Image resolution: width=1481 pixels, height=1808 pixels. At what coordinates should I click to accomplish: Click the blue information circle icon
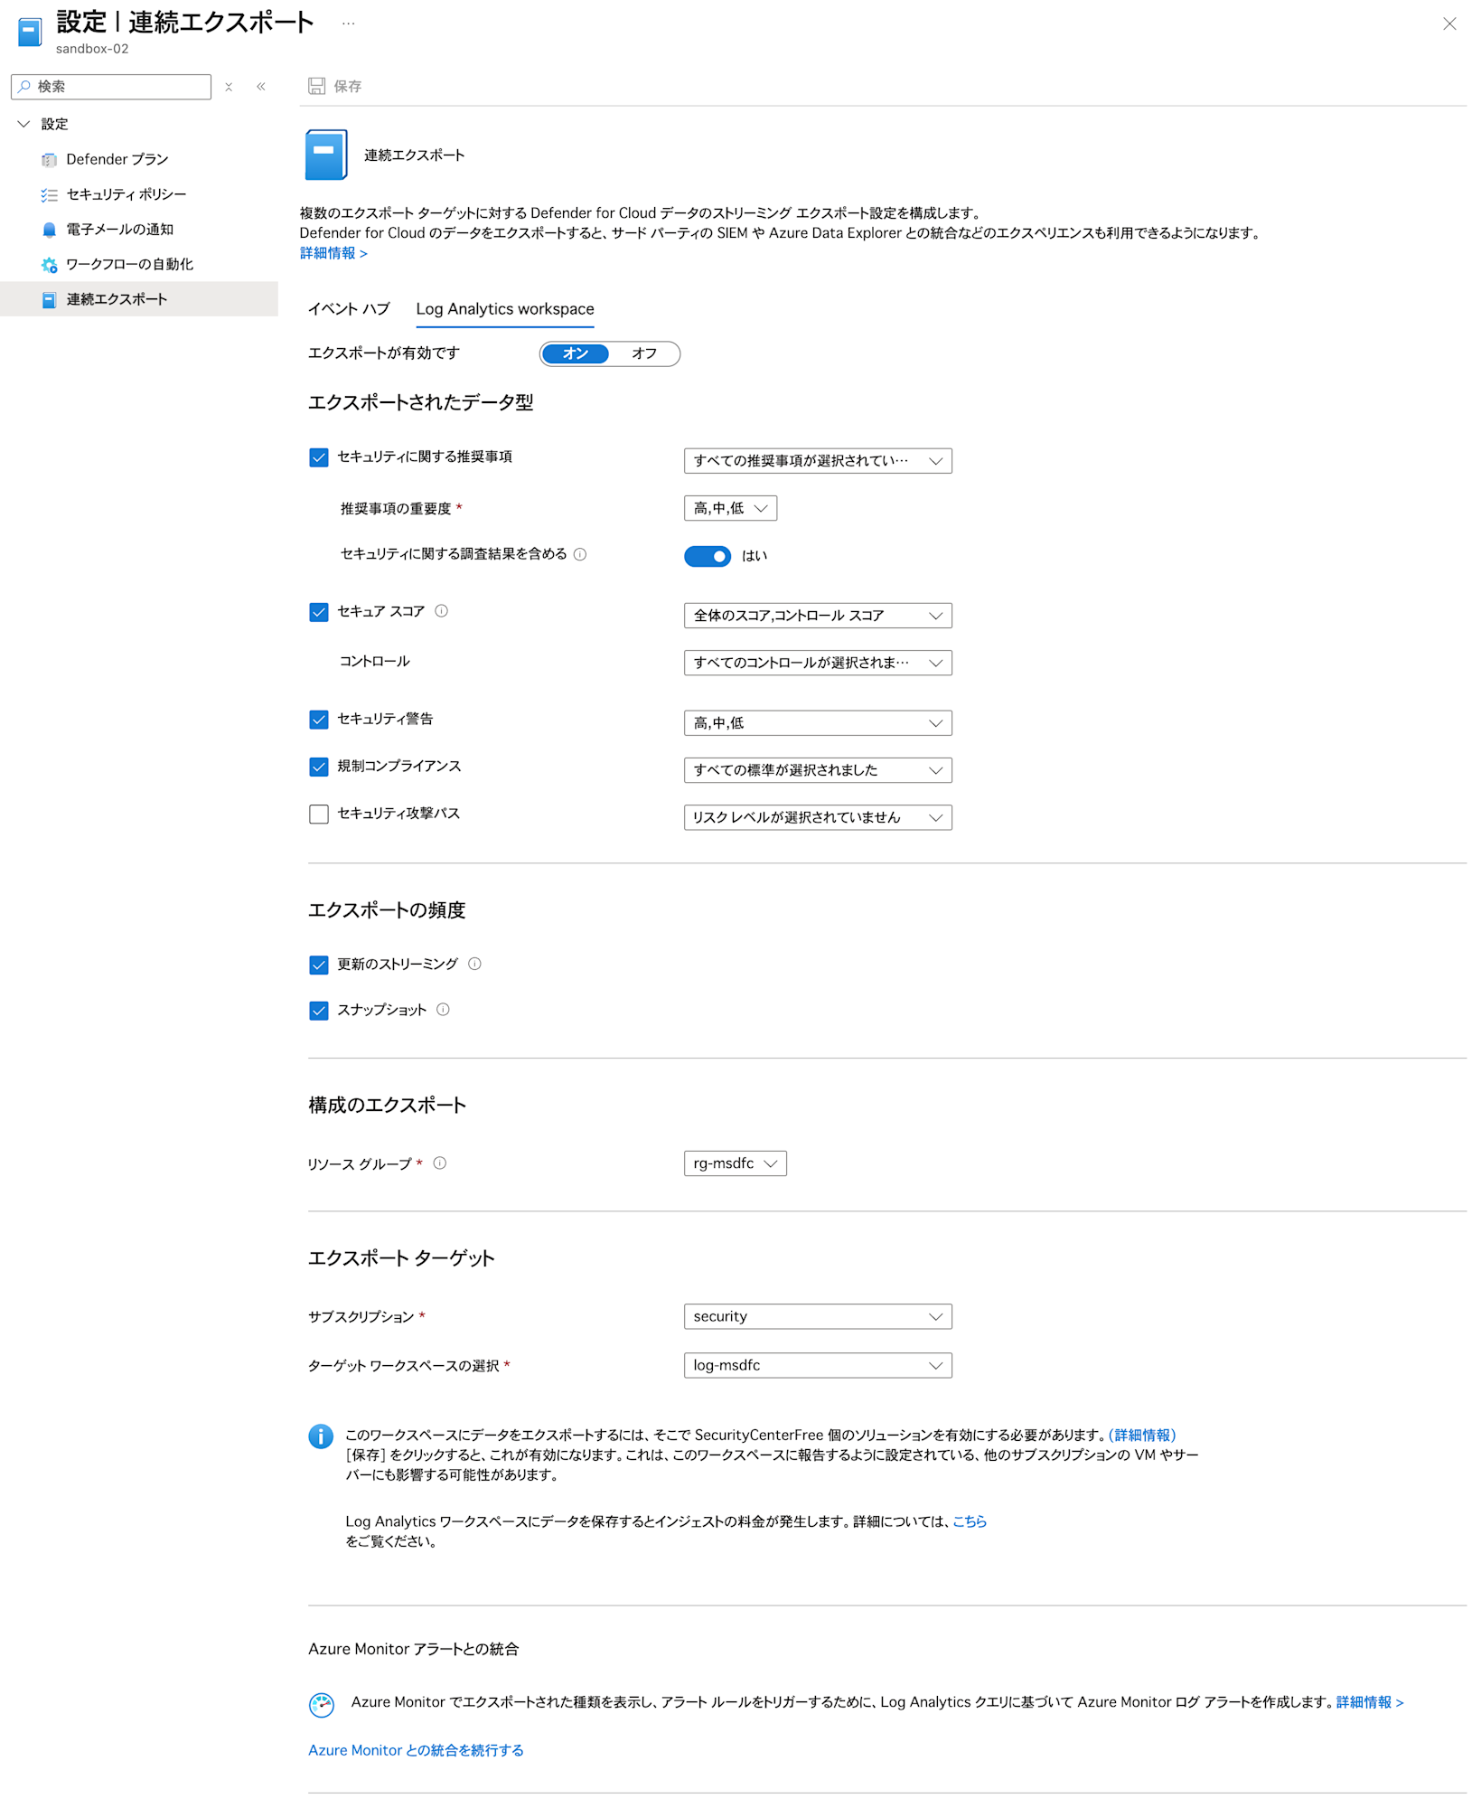pos(321,1436)
